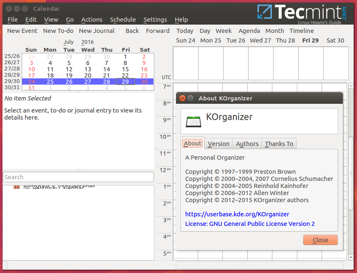
Task: Select July 4 in the mini calendar
Action: click(x=50, y=63)
